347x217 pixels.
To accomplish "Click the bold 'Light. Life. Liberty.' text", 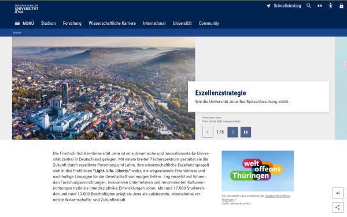I will (x=112, y=171).
